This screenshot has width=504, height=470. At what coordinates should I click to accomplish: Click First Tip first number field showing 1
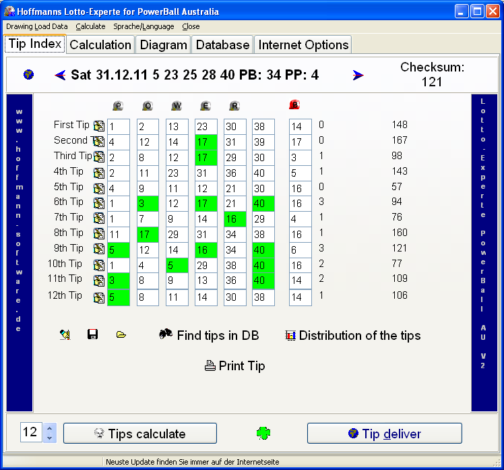119,126
